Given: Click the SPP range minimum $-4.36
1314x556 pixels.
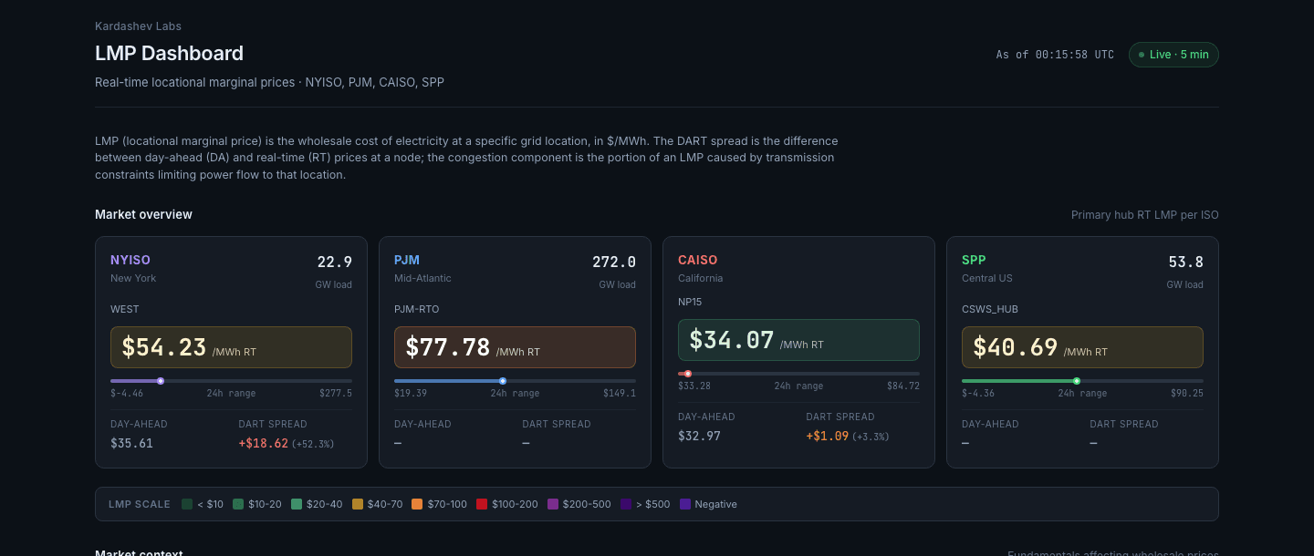Looking at the screenshot, I should (x=978, y=394).
